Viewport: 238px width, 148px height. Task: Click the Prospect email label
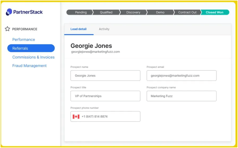click(155, 67)
